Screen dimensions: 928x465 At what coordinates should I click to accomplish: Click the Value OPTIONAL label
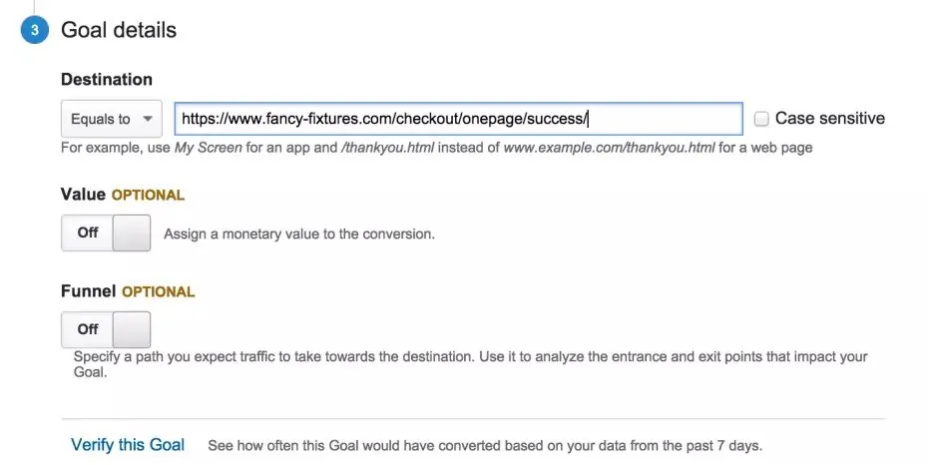[x=123, y=194]
